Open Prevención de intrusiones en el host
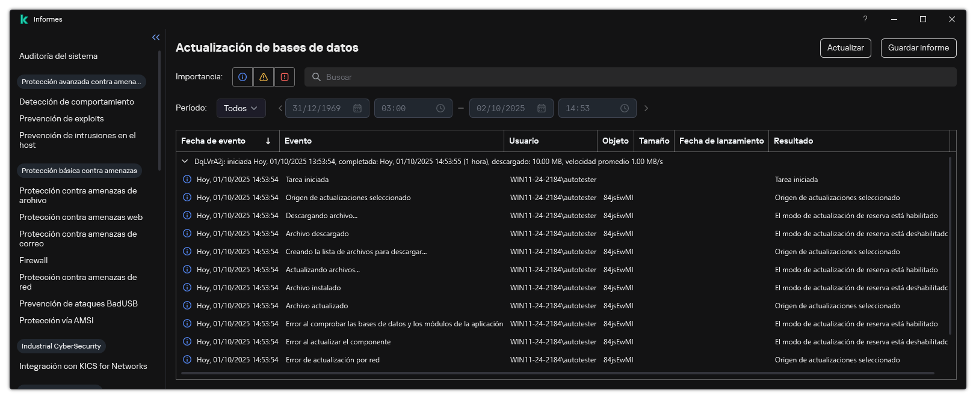 point(78,140)
